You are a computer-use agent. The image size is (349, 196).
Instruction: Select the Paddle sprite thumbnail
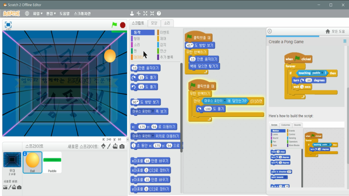(52, 162)
